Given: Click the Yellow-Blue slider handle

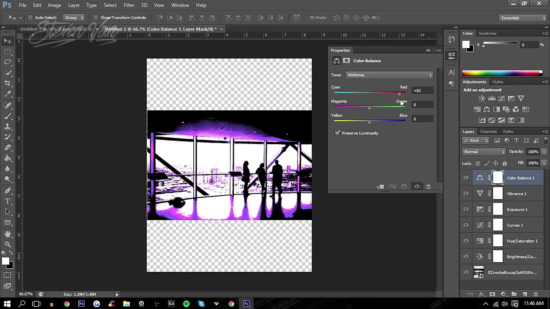Looking at the screenshot, I should point(369,123).
